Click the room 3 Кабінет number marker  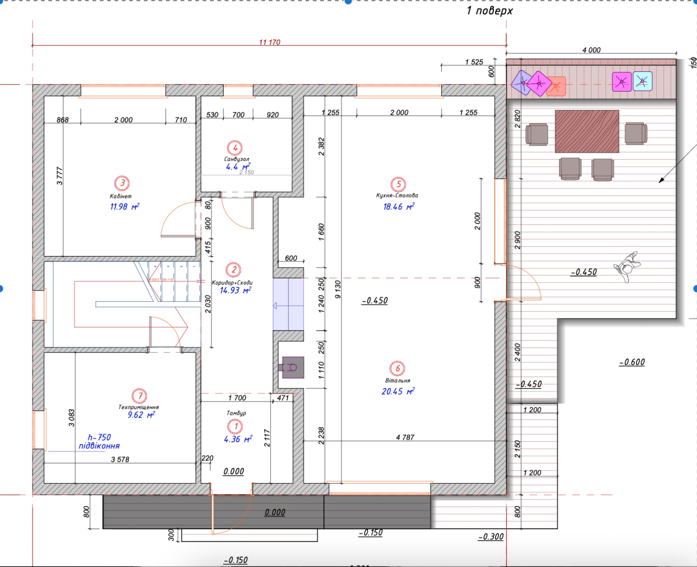coord(122,183)
